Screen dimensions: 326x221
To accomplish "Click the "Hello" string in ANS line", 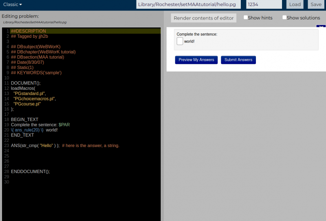I will click(x=46, y=145).
